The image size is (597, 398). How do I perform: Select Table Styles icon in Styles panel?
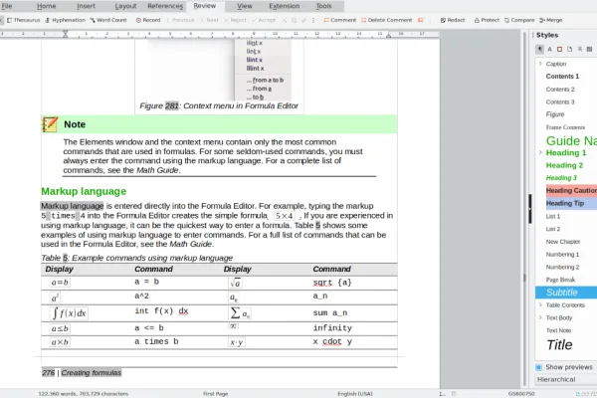[x=589, y=49]
